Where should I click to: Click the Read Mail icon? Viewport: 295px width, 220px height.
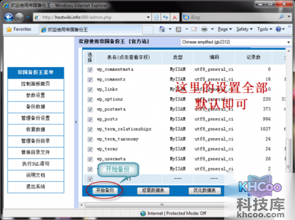pyautogui.click(x=194, y=29)
